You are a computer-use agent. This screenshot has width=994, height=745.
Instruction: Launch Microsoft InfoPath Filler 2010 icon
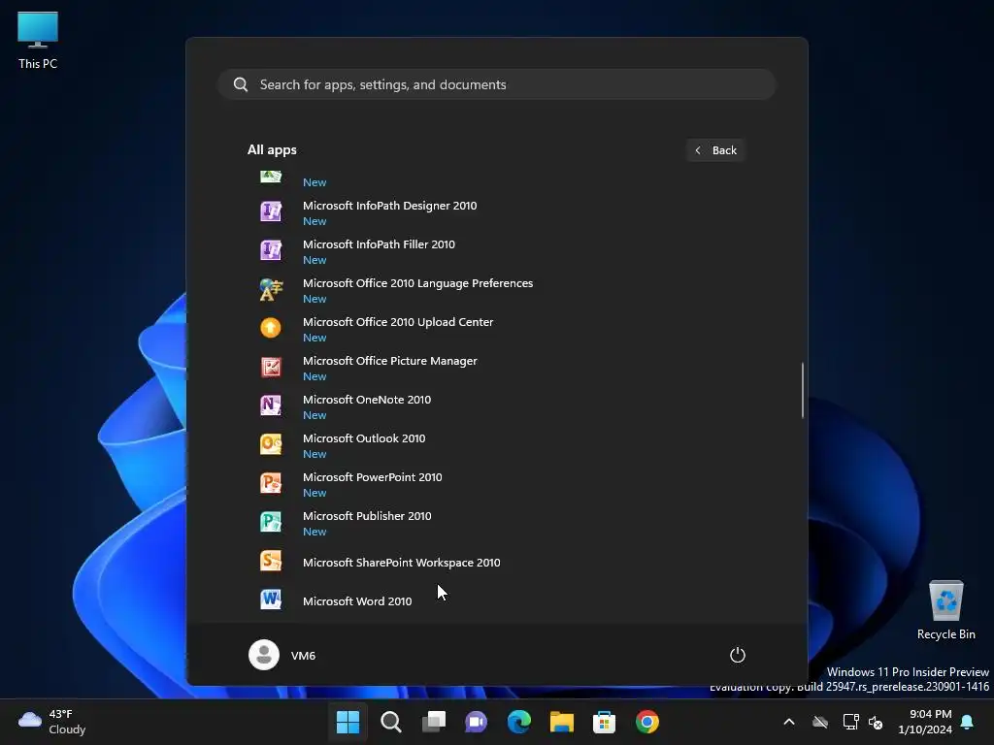tap(271, 250)
